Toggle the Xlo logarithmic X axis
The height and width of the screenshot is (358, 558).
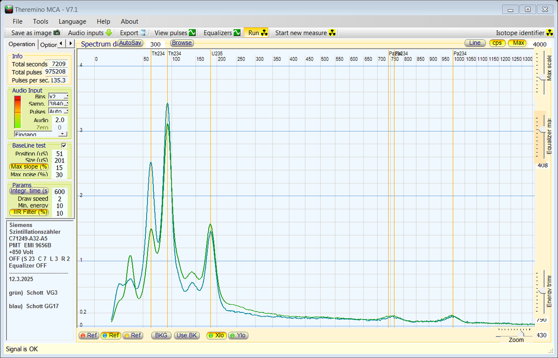point(216,336)
